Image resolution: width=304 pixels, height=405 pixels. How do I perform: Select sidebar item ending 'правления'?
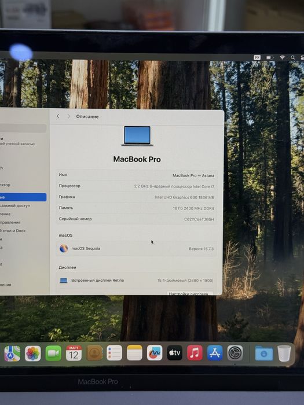coord(10,222)
